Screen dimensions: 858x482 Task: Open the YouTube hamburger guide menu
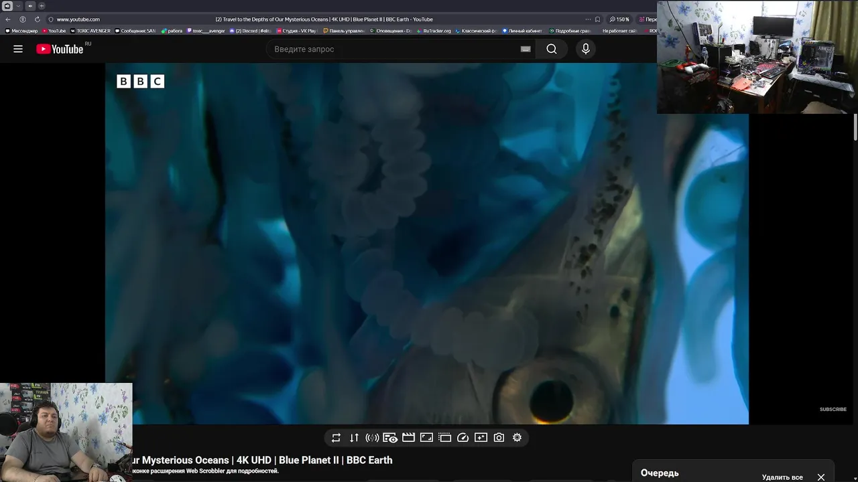(x=18, y=49)
